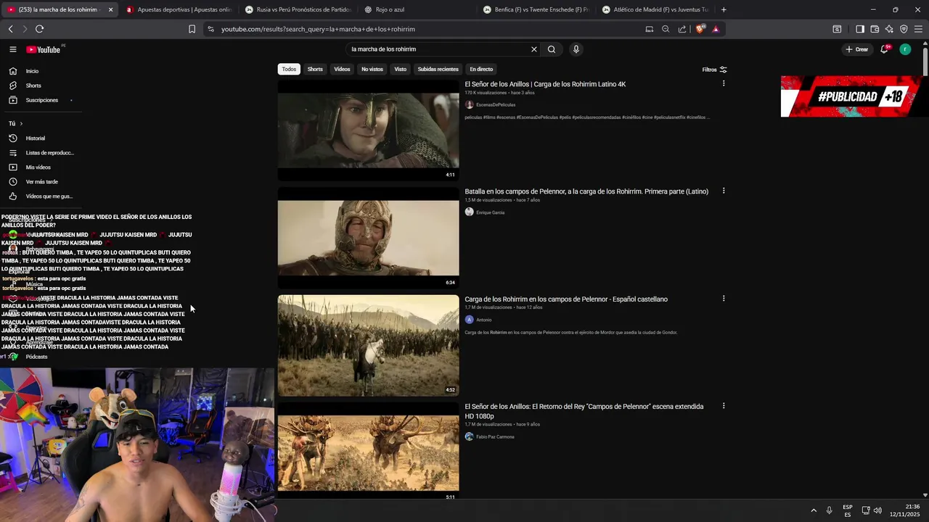The image size is (929, 522).
Task: Close the la marcha de los rohirrim tab
Action: coord(110,9)
